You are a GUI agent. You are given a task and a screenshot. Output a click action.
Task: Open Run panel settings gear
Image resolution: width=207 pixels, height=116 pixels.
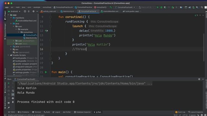(199, 79)
